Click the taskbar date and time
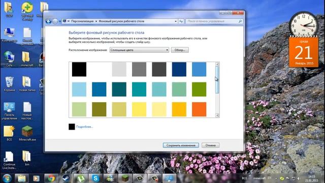The height and width of the screenshot is (183, 325). click(x=311, y=178)
